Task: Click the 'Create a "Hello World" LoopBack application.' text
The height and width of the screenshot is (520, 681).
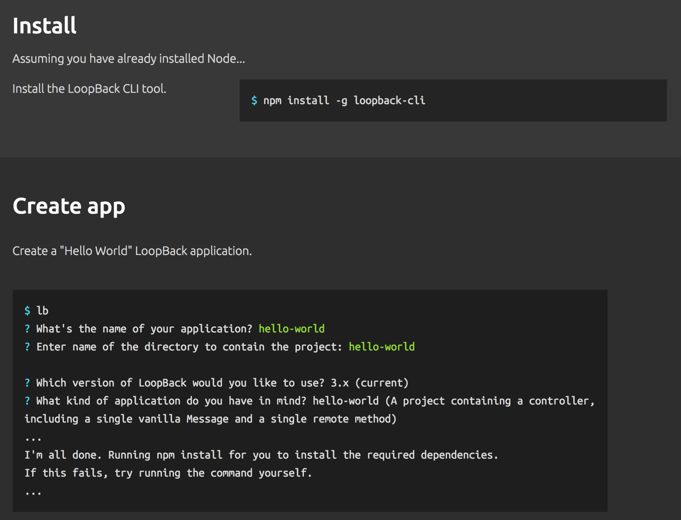Action: point(132,251)
